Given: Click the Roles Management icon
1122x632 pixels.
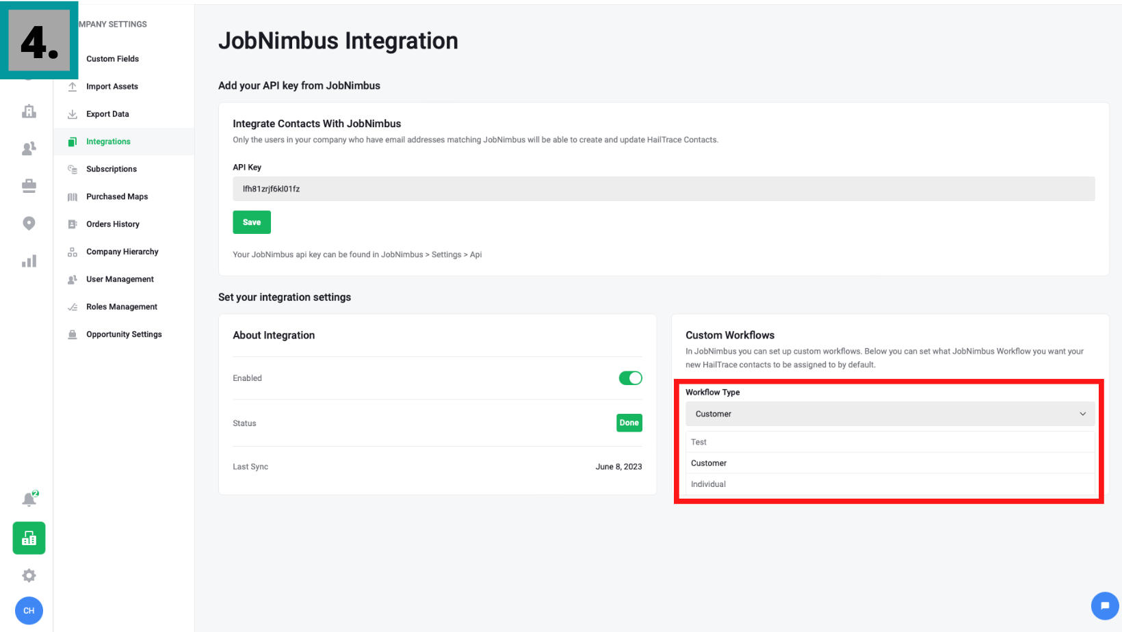Looking at the screenshot, I should coord(73,307).
